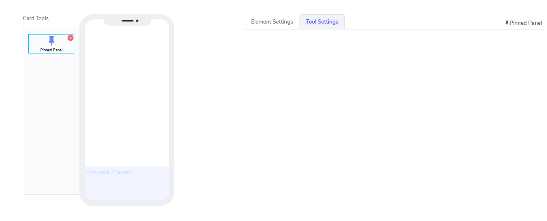The image size is (547, 221).
Task: Click the blue divider line above pinned panel
Action: [x=127, y=166]
